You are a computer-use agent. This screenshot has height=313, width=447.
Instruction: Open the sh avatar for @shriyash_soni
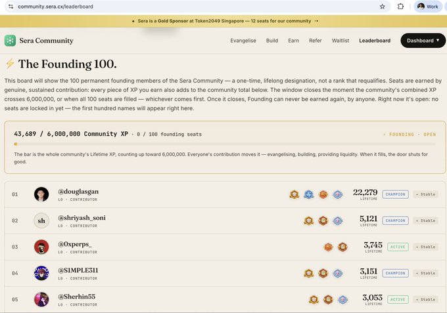click(41, 221)
